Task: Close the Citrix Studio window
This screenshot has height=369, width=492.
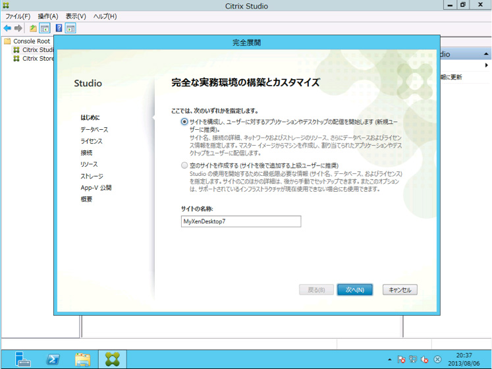Action: pos(480,5)
